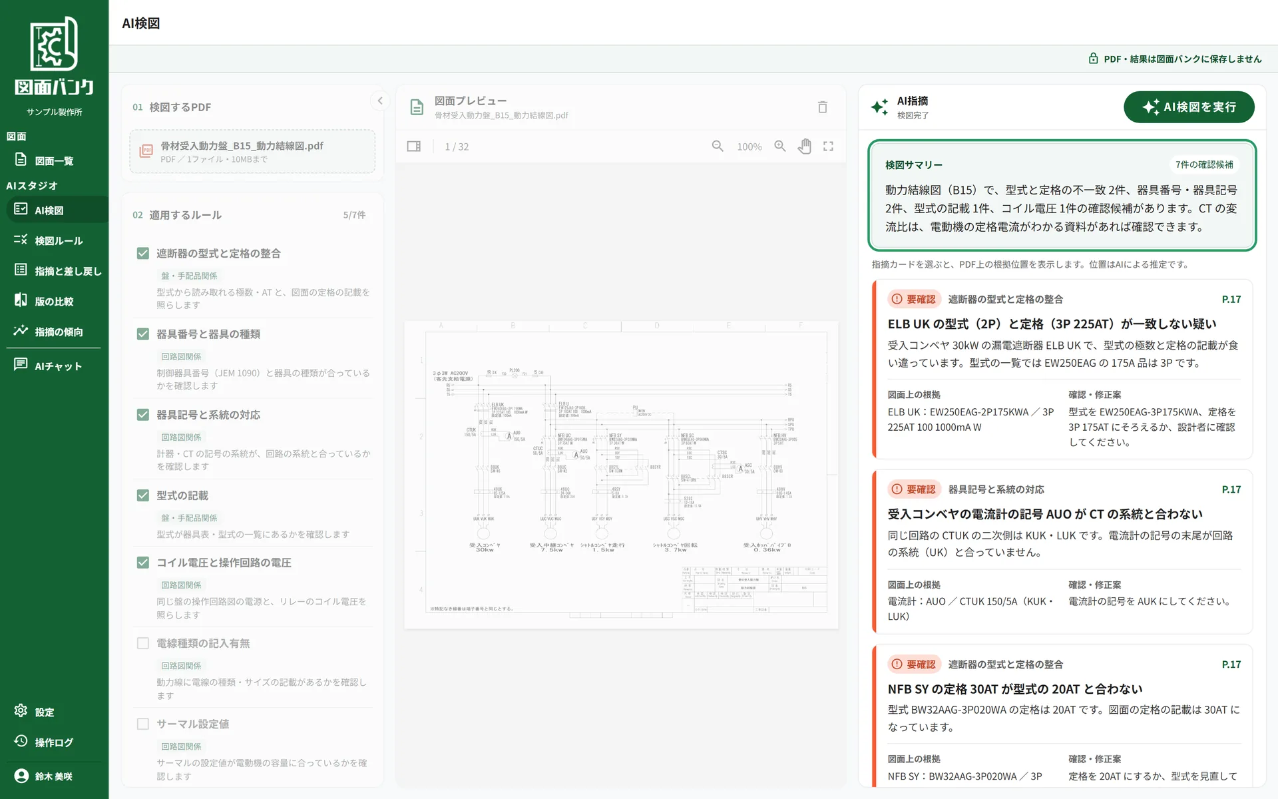This screenshot has height=799, width=1278.
Task: Click the lock icon next to the PDF save notice
Action: coord(1093,59)
